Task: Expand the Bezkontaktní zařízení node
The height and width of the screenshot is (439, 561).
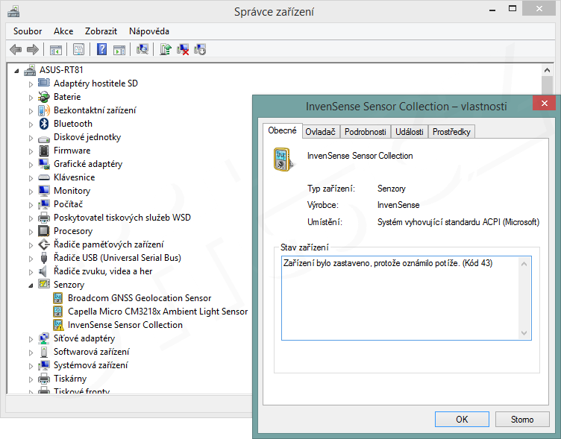Action: click(x=31, y=111)
